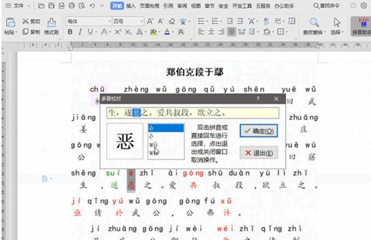Open the Pinyin Assistant (拼音助手) tool
The image size is (371, 240).
click(x=361, y=26)
